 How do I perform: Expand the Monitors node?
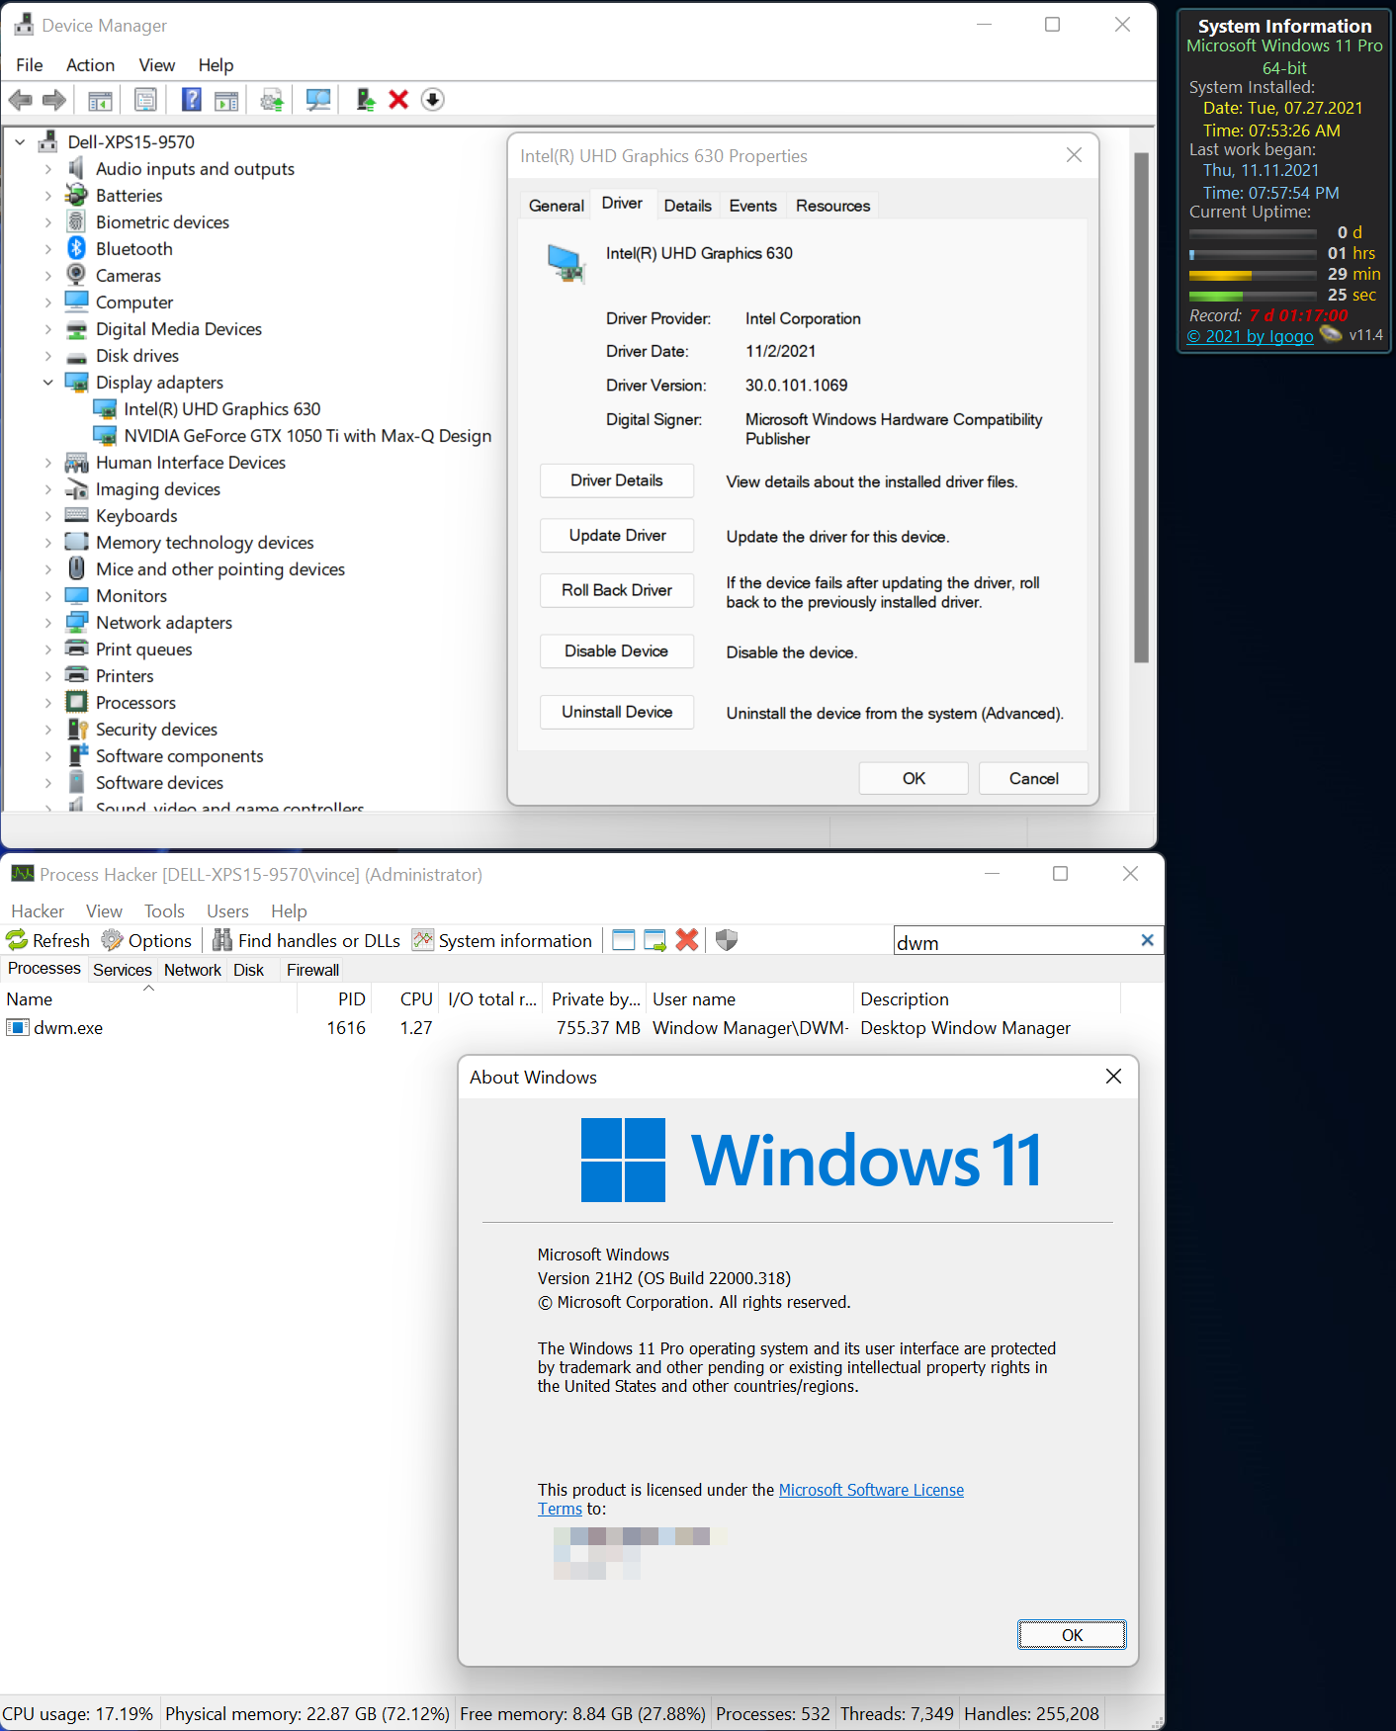pyautogui.click(x=47, y=596)
